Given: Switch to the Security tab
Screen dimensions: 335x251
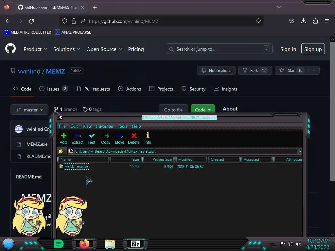Looking at the screenshot, I should click(x=193, y=89).
